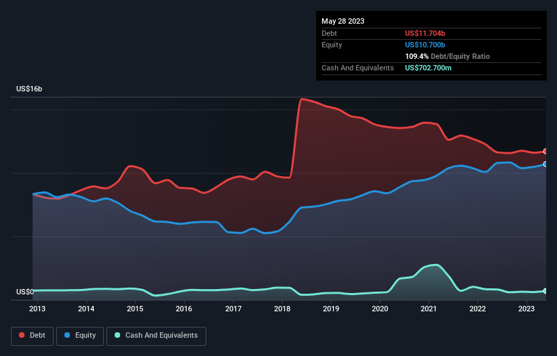Click the 109.4% Debt/Equity Ratio text
This screenshot has width=557, height=356.
point(447,56)
